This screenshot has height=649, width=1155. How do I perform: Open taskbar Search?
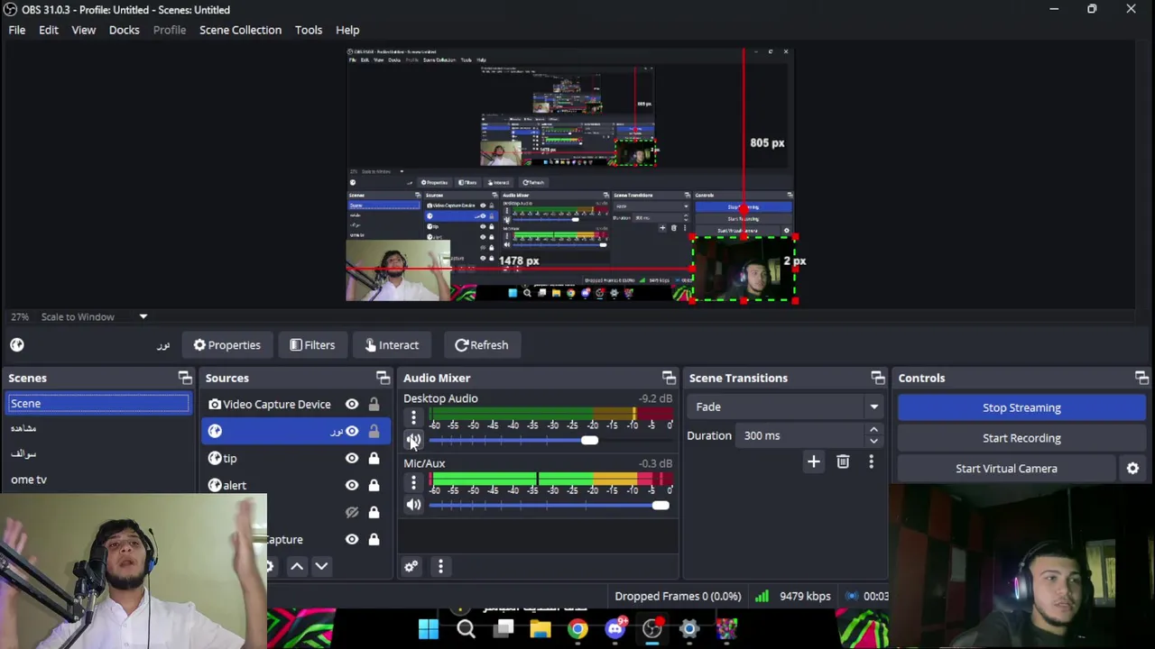[466, 628]
